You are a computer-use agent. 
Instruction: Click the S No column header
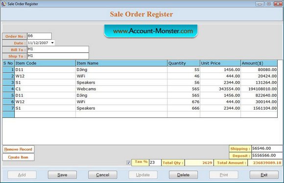(8, 63)
